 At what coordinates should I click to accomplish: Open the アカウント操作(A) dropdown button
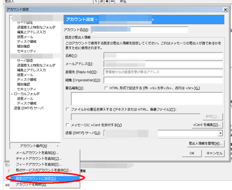[35, 146]
